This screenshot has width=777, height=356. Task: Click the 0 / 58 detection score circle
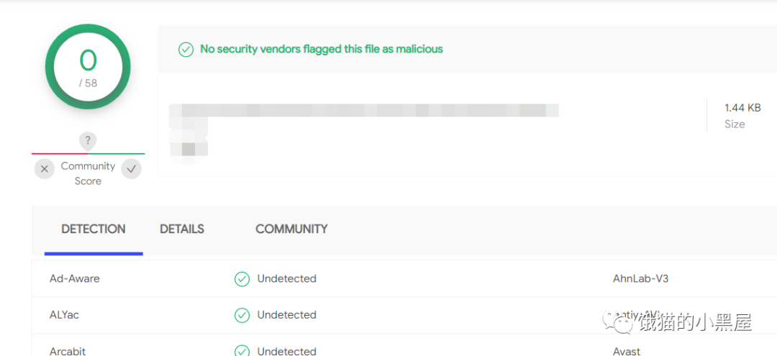click(x=88, y=67)
